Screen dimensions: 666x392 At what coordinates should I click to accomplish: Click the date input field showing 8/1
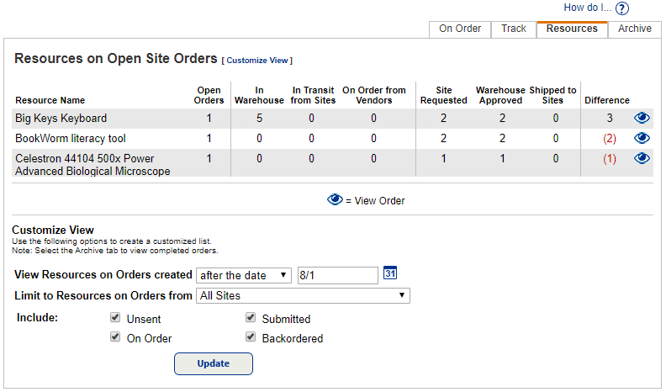[x=338, y=275]
